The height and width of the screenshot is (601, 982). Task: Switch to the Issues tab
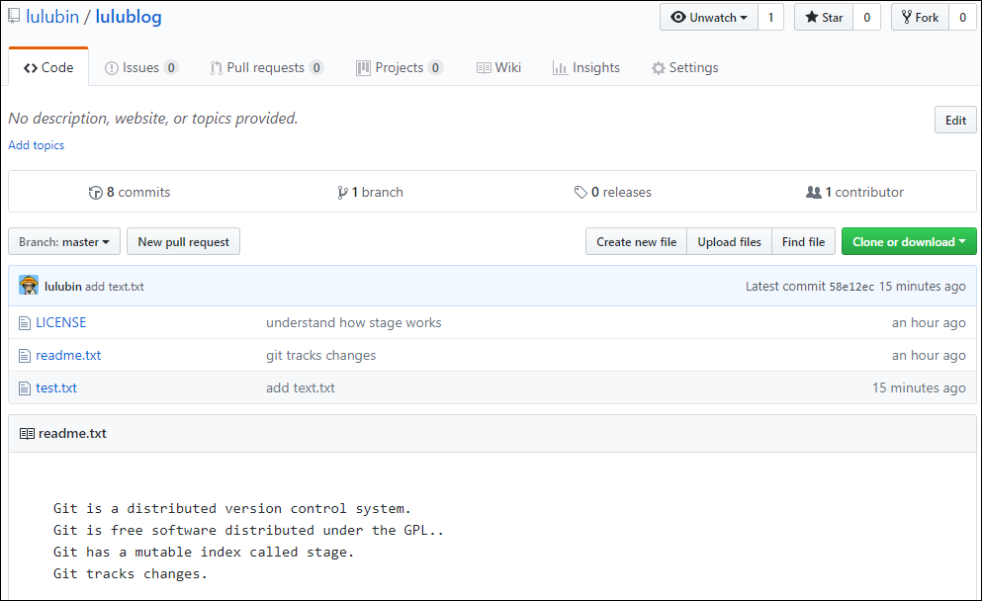(141, 67)
